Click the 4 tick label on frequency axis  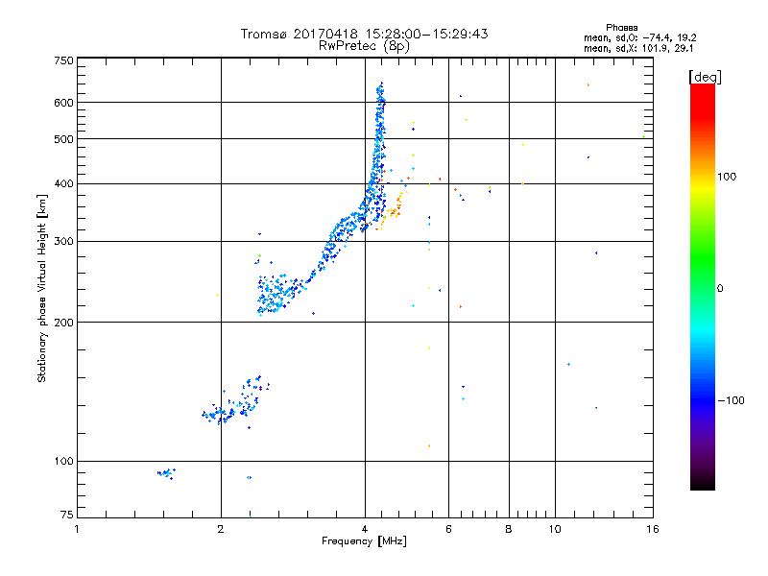(x=365, y=529)
